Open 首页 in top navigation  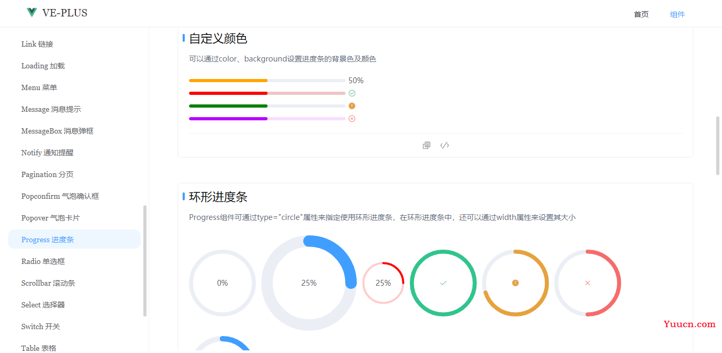(641, 14)
